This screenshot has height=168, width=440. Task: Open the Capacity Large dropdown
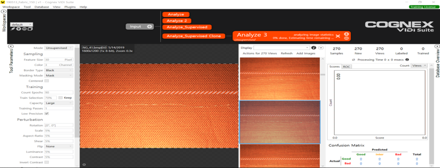pos(59,103)
